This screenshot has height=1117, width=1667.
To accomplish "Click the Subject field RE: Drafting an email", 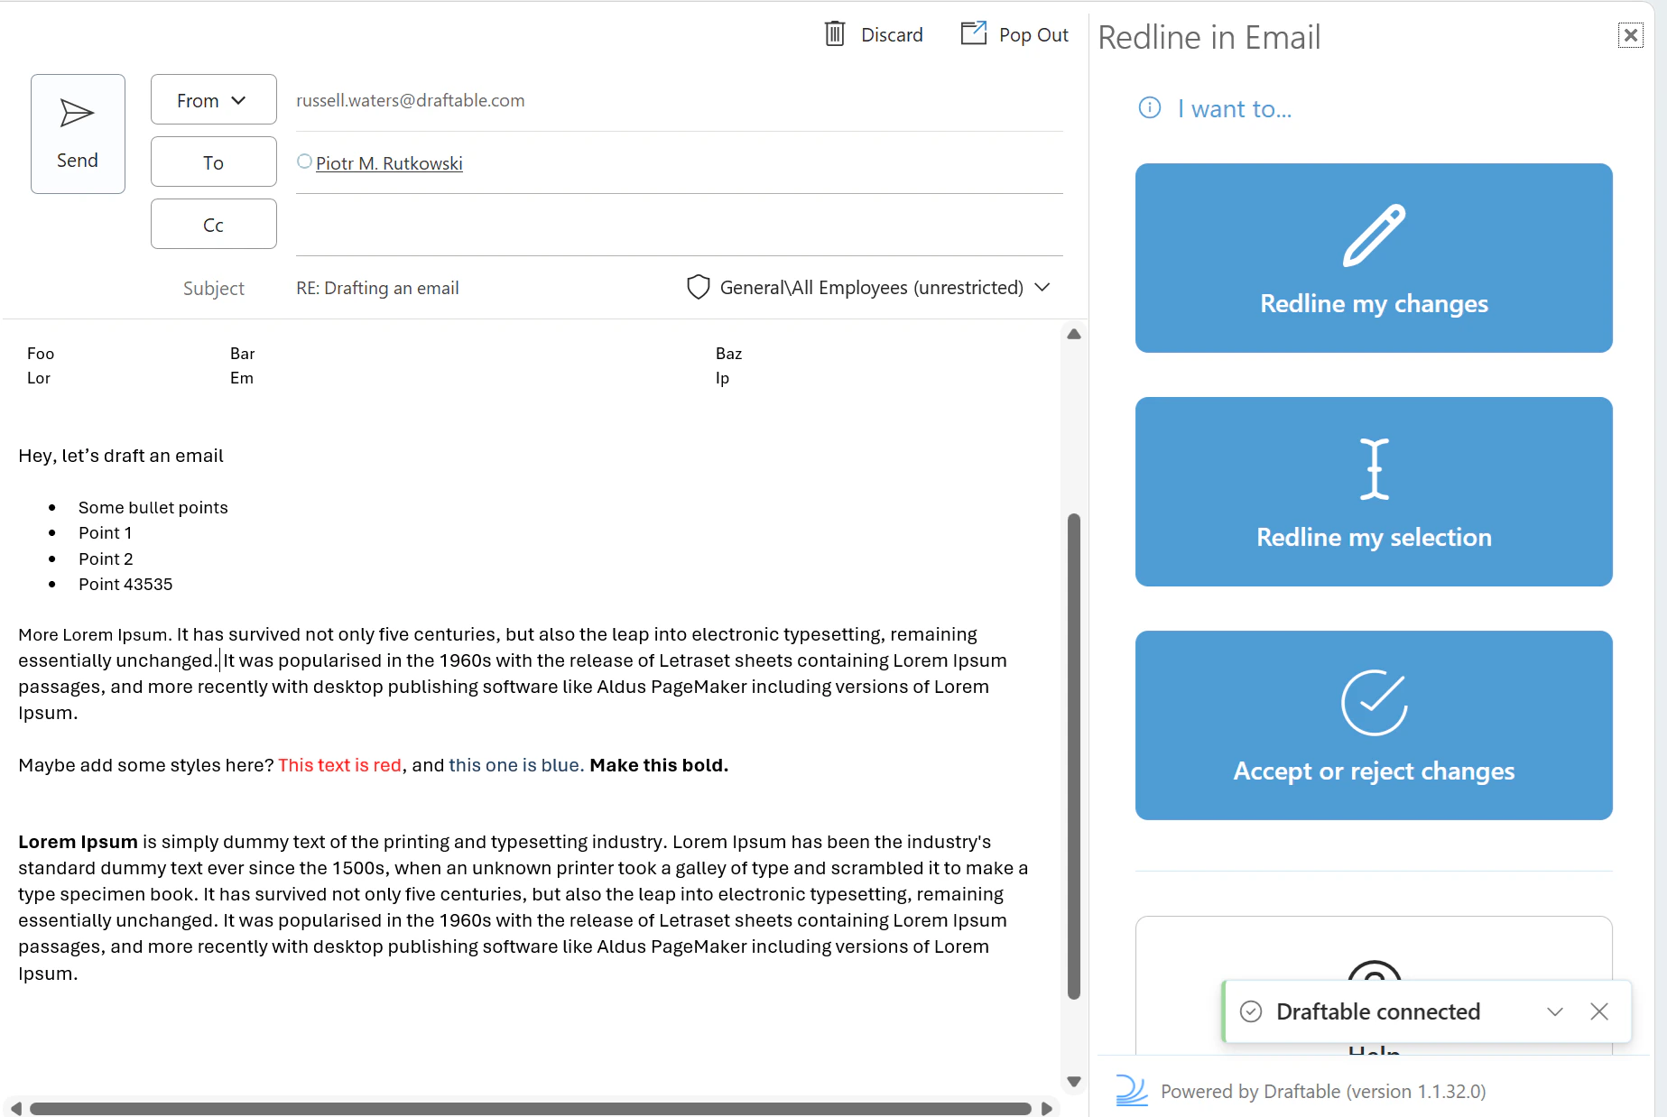I will click(377, 288).
